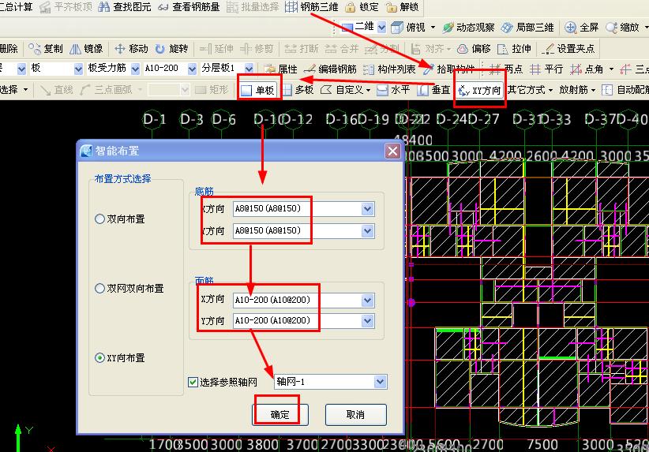The height and width of the screenshot is (452, 649).
Task: Select 双向布置 radio option
Action: 120,219
